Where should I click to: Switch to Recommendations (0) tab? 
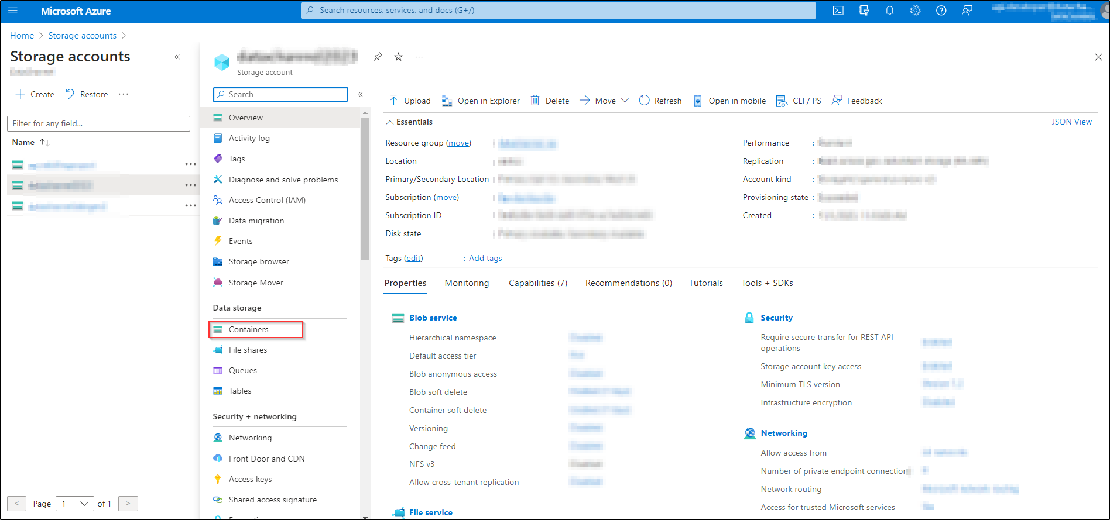pyautogui.click(x=629, y=283)
